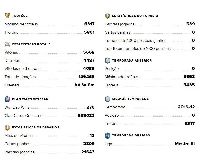Image resolution: width=201 pixels, height=160 pixels.
Task: Click the Estatísticas de Desafios badge icon
Action: pos(7,127)
